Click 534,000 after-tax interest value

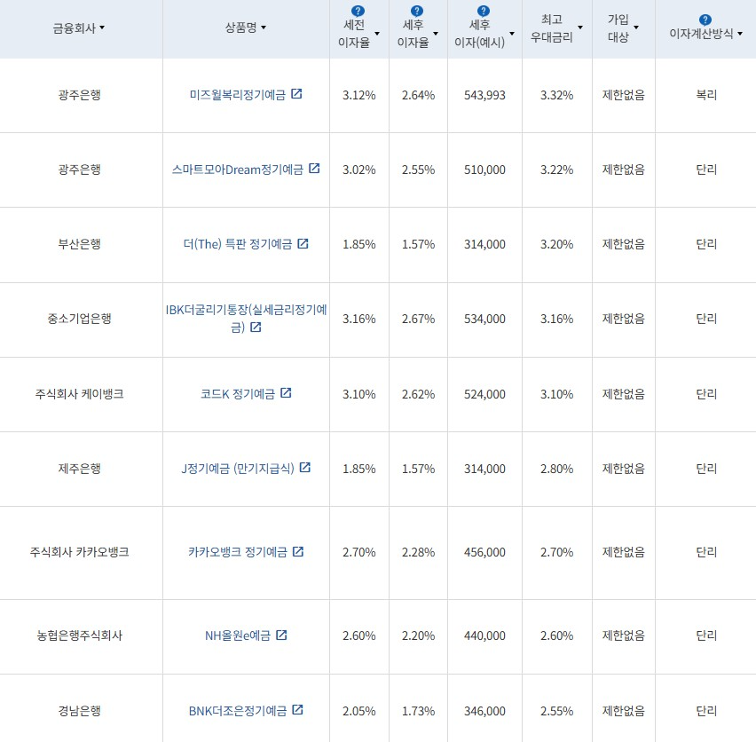click(484, 319)
